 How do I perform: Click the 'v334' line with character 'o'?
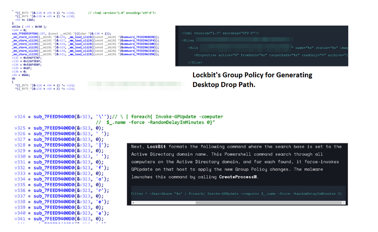coord(61,179)
